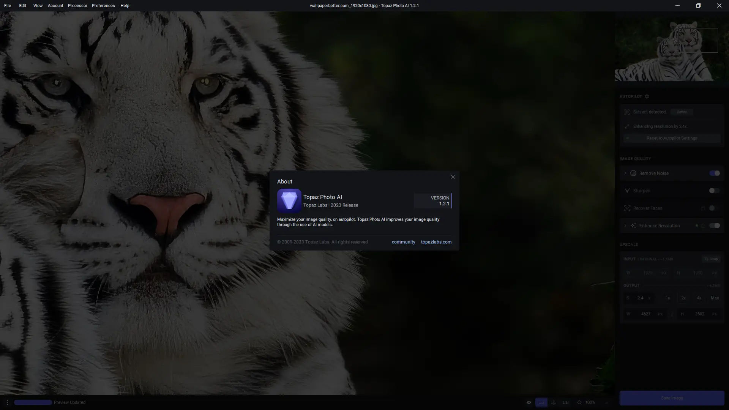729x410 pixels.
Task: Expand the Enhance Resolution section chevron
Action: point(625,225)
